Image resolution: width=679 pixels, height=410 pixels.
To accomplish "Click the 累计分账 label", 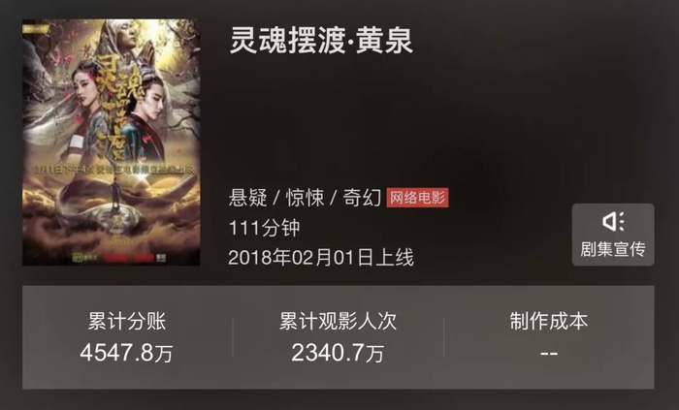I will pos(126,322).
